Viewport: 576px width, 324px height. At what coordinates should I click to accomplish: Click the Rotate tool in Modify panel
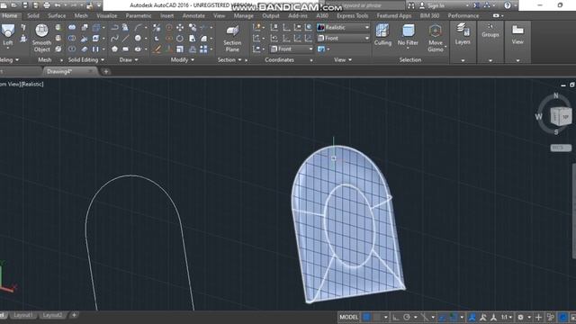[180, 38]
